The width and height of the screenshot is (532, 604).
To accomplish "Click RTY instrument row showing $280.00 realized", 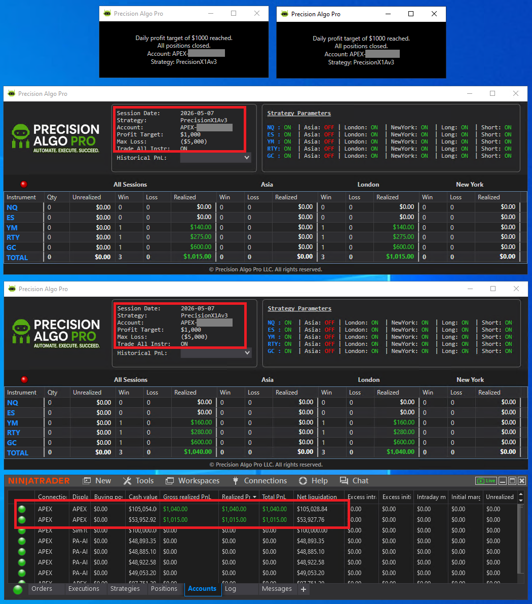I will (14, 433).
